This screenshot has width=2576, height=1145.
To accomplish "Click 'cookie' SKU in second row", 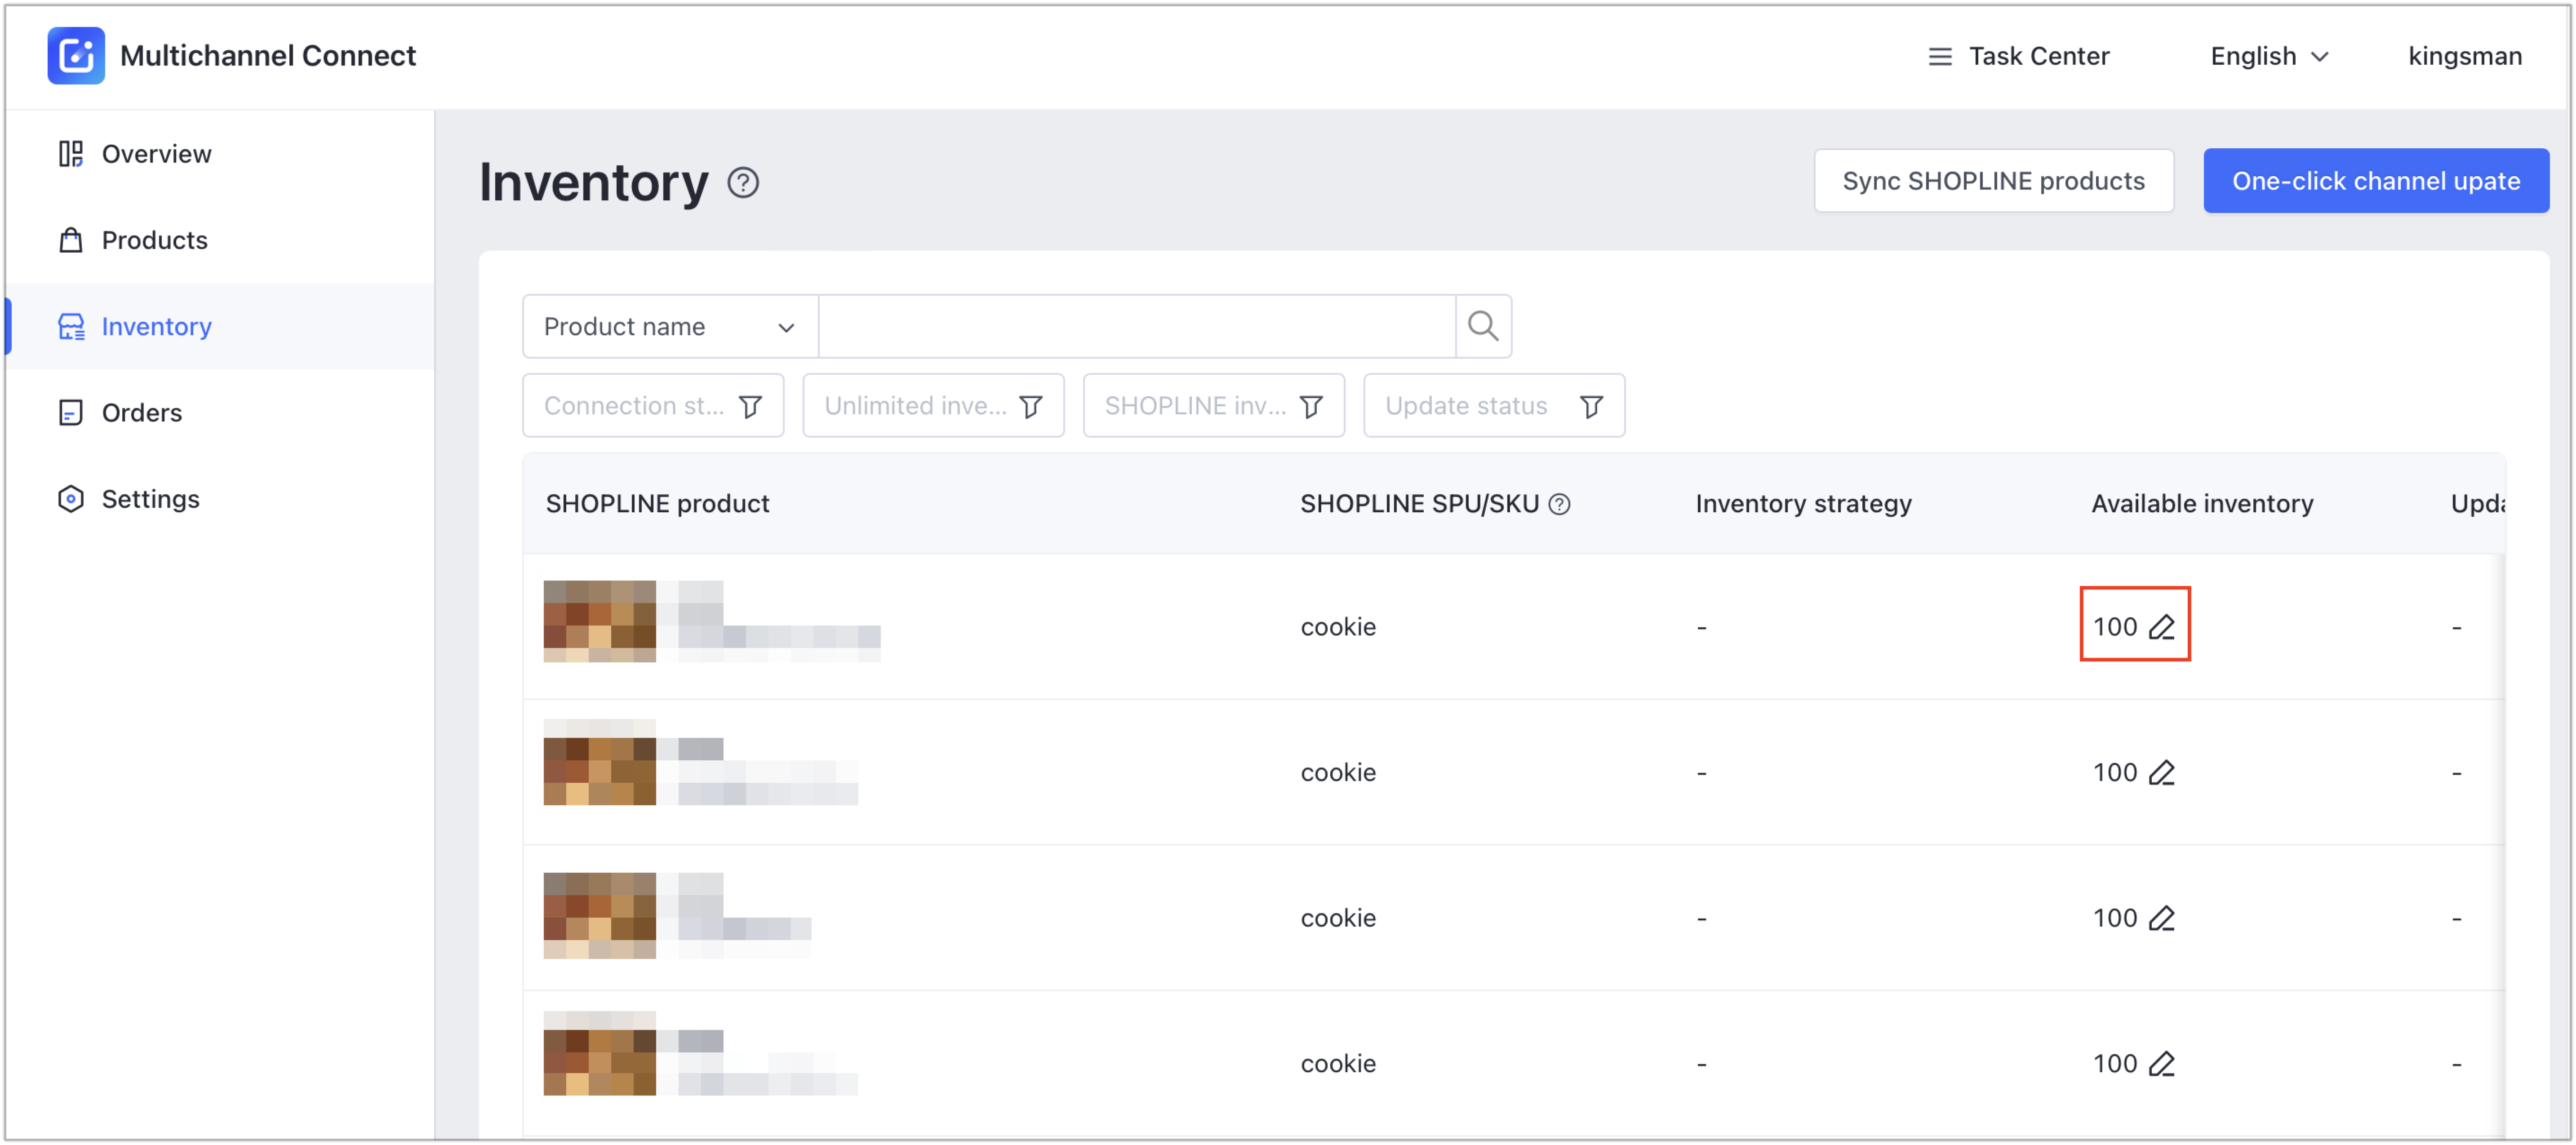I will click(x=1338, y=773).
